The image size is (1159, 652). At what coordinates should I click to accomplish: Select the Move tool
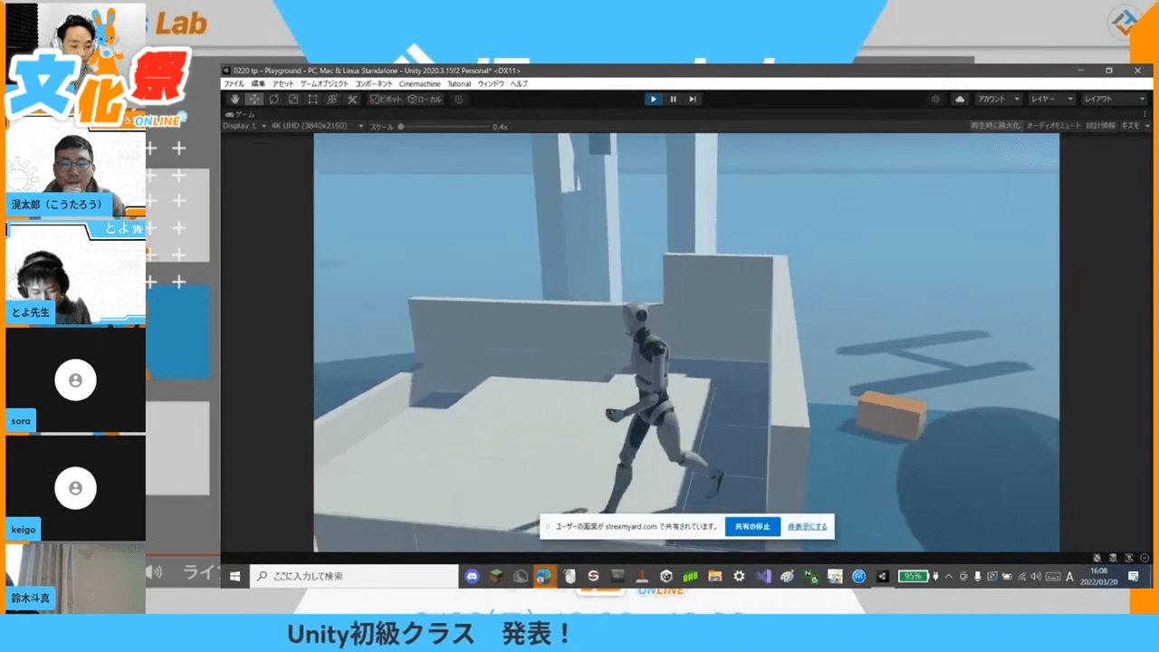(254, 99)
